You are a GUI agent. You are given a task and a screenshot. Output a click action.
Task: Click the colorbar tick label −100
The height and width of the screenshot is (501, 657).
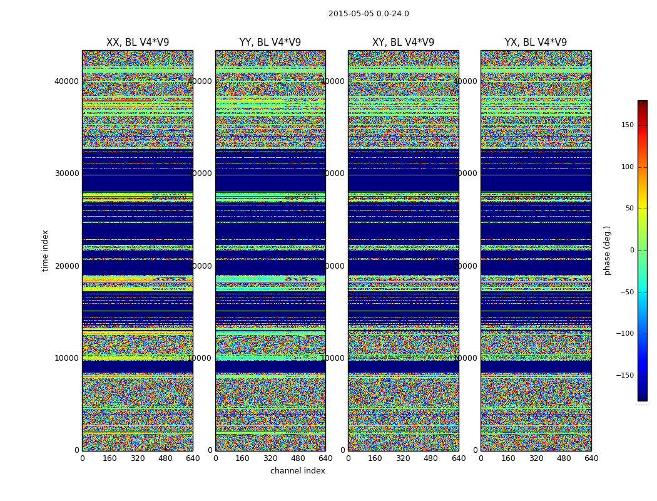coord(624,334)
